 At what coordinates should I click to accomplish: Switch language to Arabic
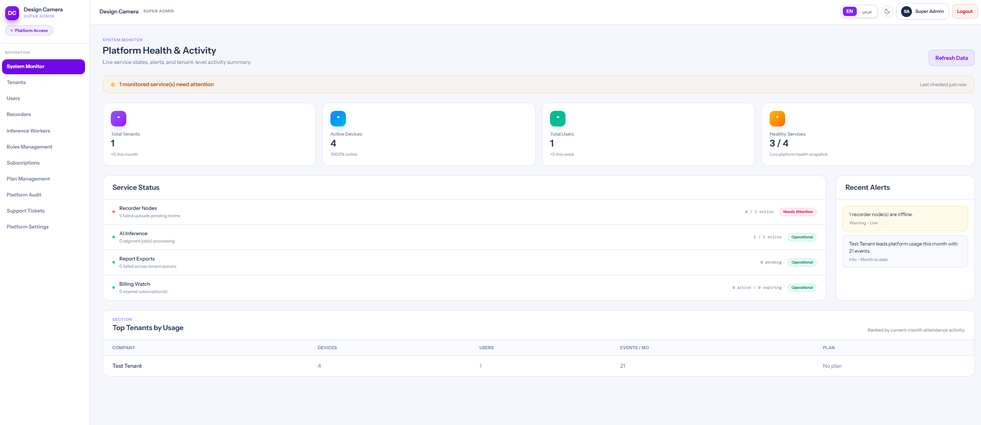pyautogui.click(x=867, y=11)
